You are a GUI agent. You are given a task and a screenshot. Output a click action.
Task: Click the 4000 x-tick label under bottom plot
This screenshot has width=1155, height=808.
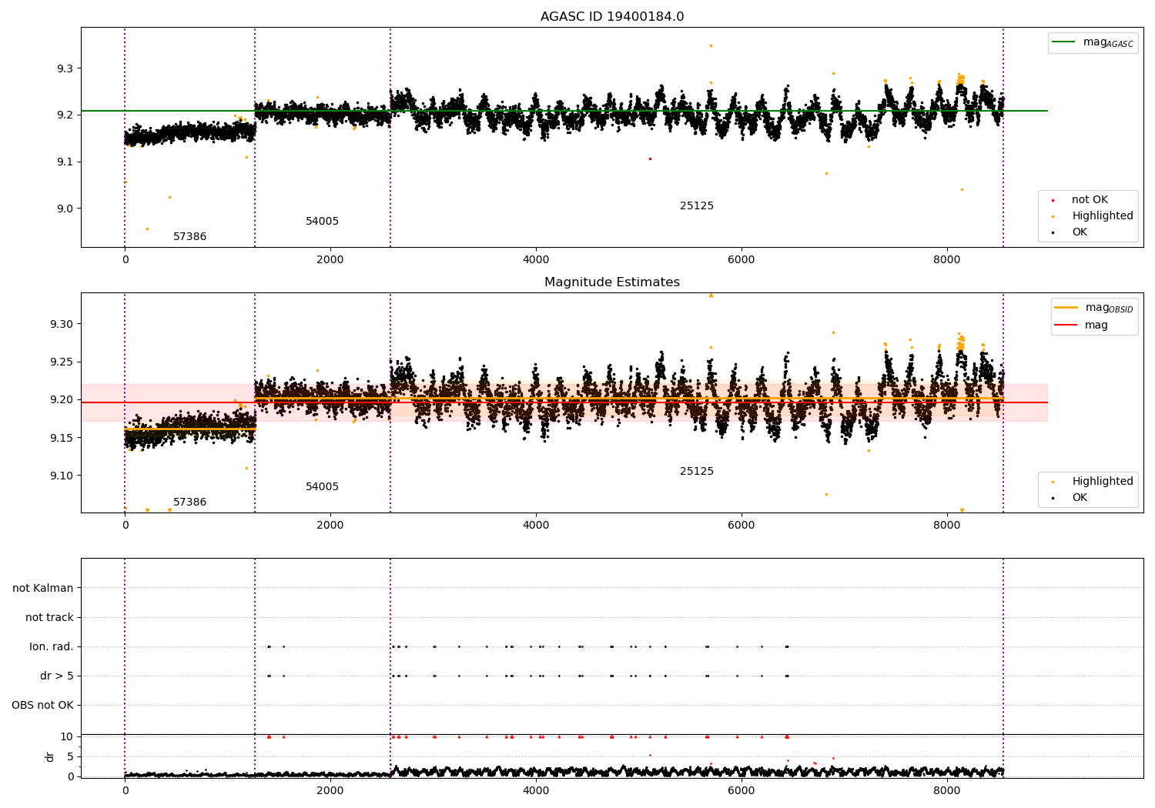click(536, 790)
